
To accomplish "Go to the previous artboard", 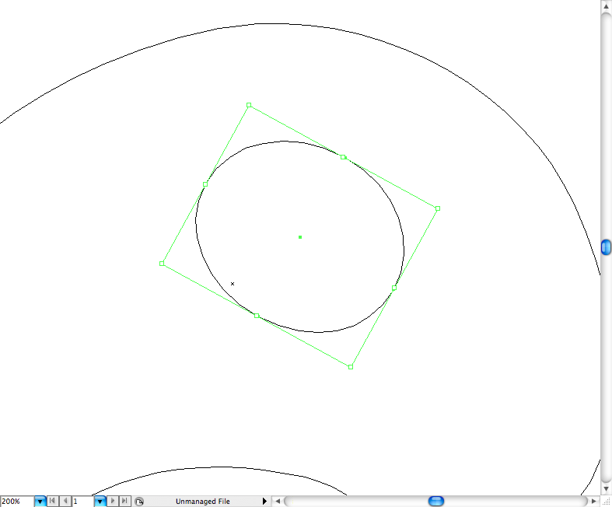I will 65,502.
